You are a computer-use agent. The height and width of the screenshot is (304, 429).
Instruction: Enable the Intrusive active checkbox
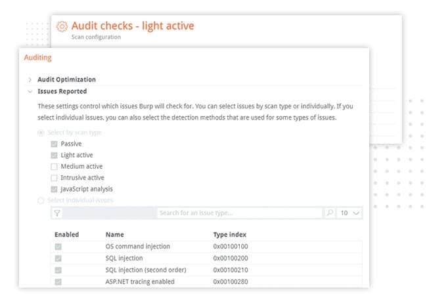[x=54, y=178]
